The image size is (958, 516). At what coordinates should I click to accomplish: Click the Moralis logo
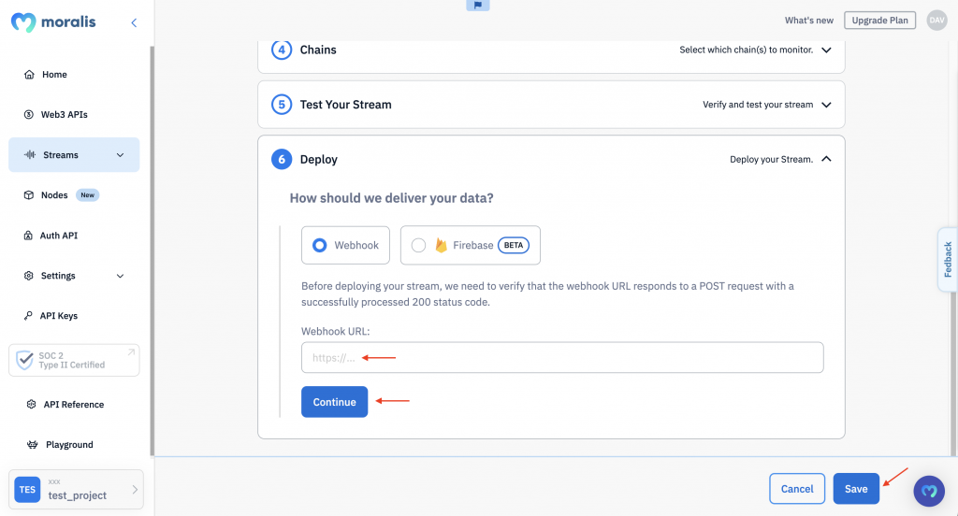(53, 22)
